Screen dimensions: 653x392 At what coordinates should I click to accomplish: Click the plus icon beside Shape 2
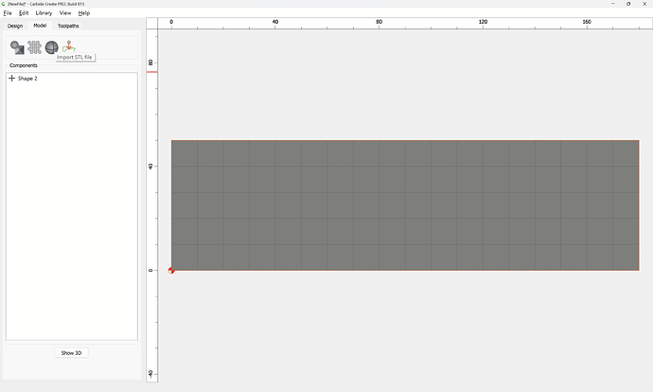pyautogui.click(x=11, y=79)
